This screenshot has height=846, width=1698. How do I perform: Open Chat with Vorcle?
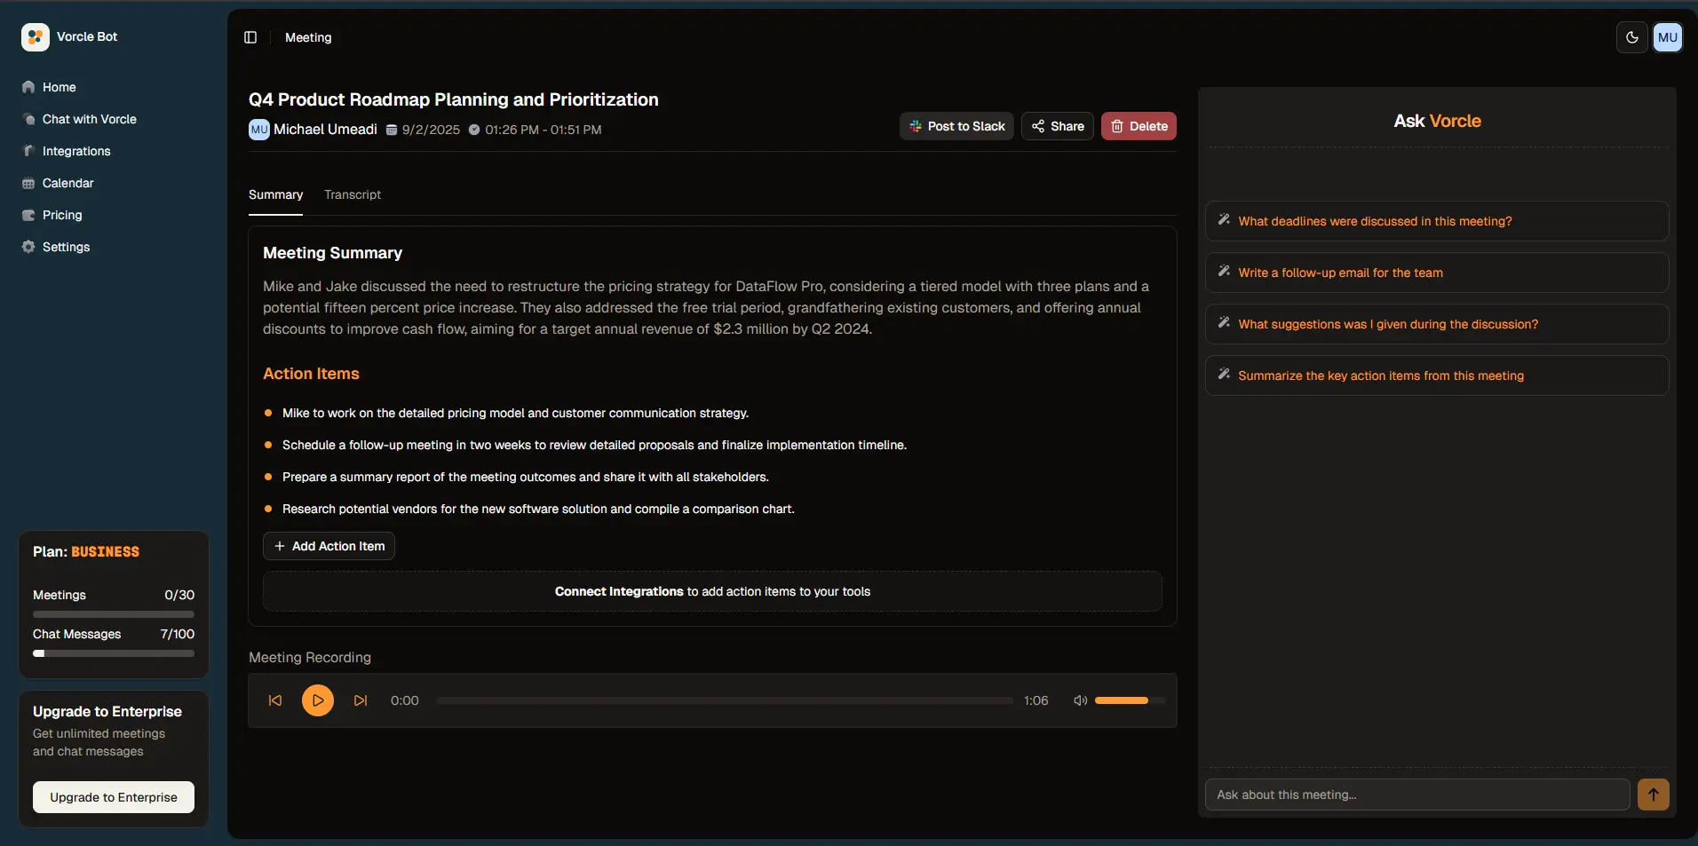coord(89,118)
